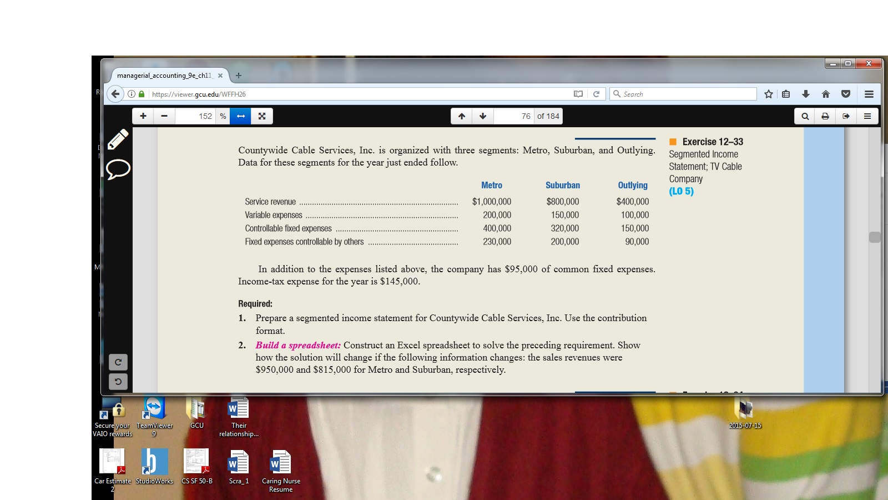888x500 pixels.
Task: Toggle reader view in address bar
Action: [x=578, y=94]
